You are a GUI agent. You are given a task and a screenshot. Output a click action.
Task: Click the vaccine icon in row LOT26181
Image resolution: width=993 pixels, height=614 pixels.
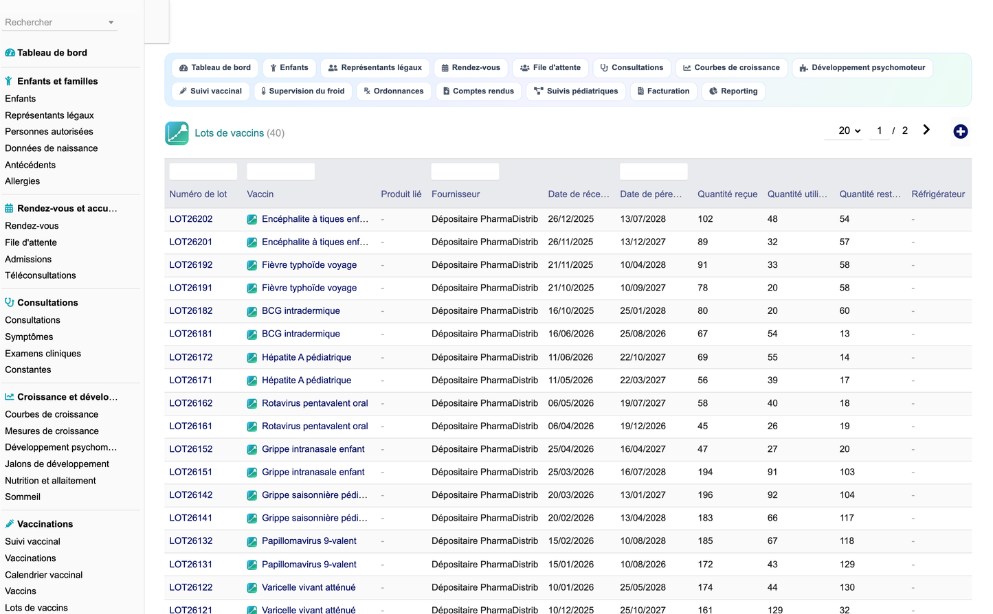coord(252,334)
